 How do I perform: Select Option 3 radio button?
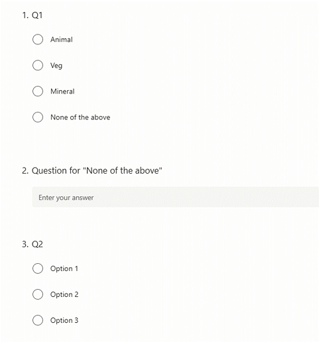click(38, 320)
